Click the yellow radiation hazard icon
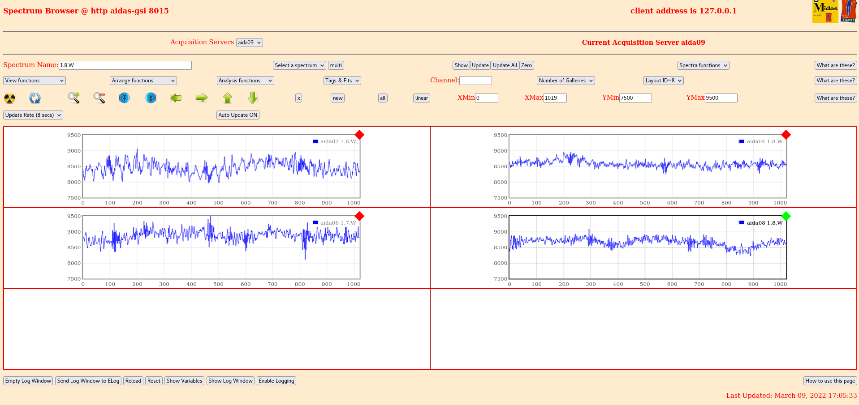 coord(9,98)
